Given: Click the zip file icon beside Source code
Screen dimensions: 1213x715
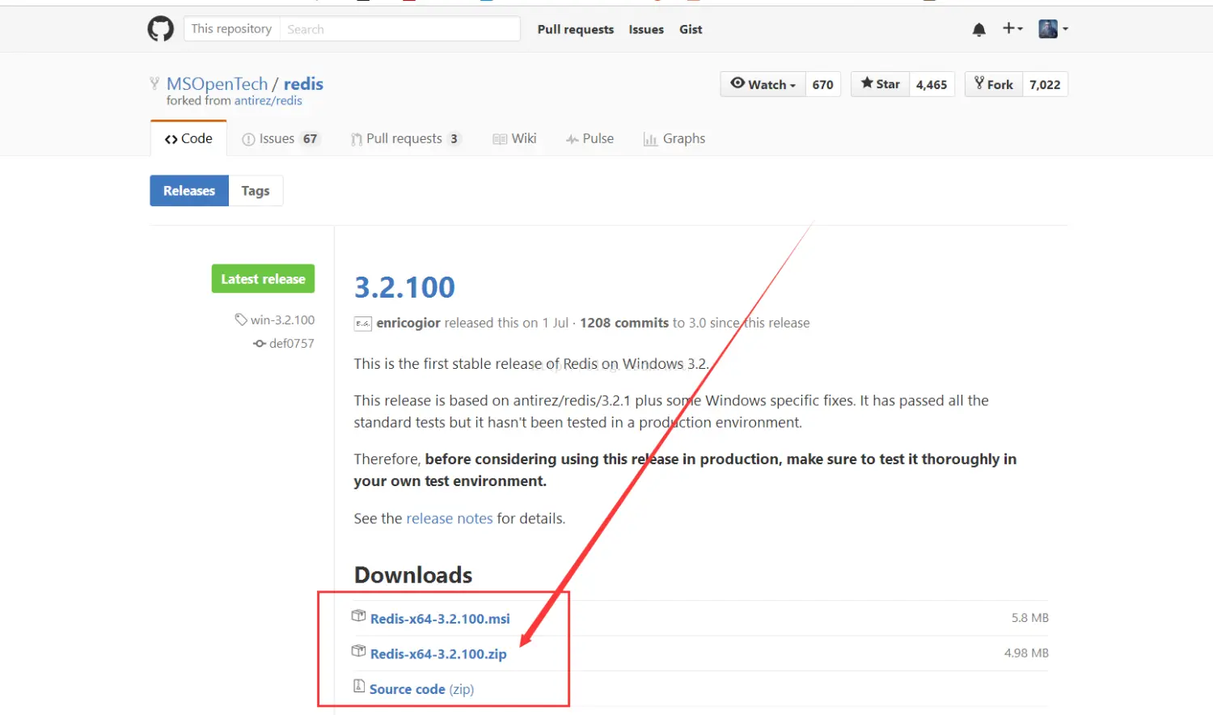Looking at the screenshot, I should (359, 686).
